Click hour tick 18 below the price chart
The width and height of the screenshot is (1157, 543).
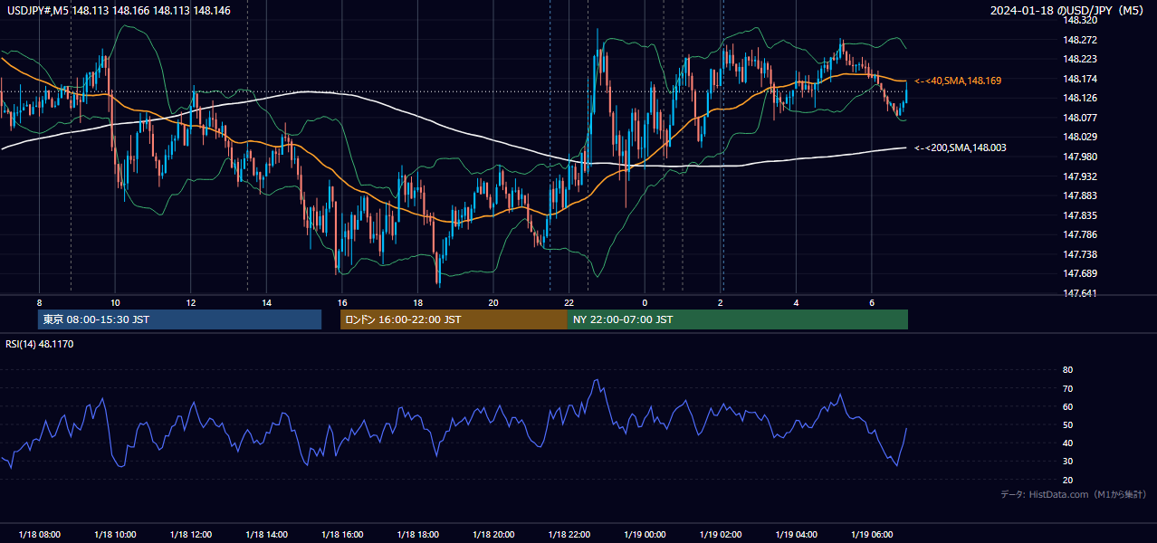click(417, 302)
